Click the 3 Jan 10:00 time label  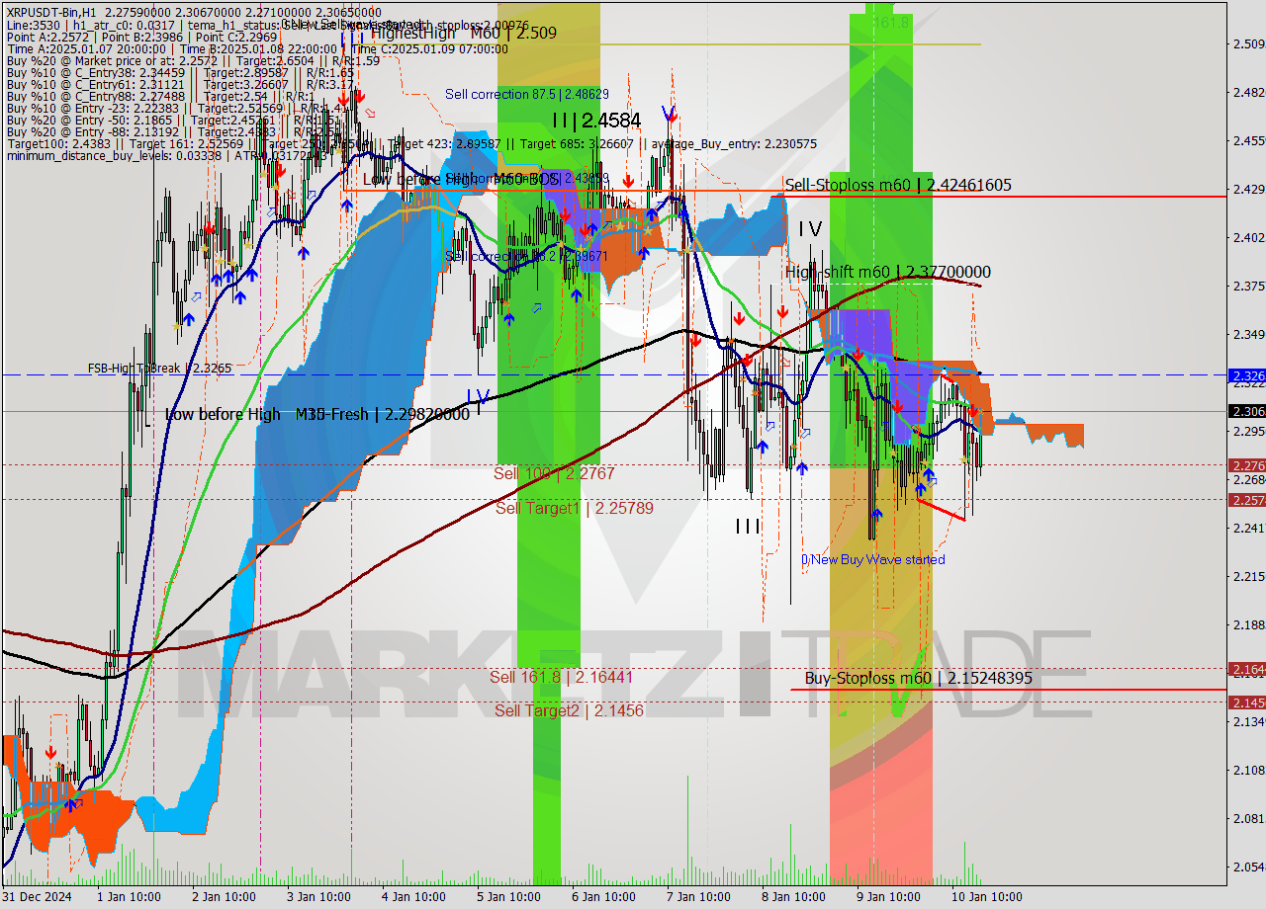coord(318,897)
